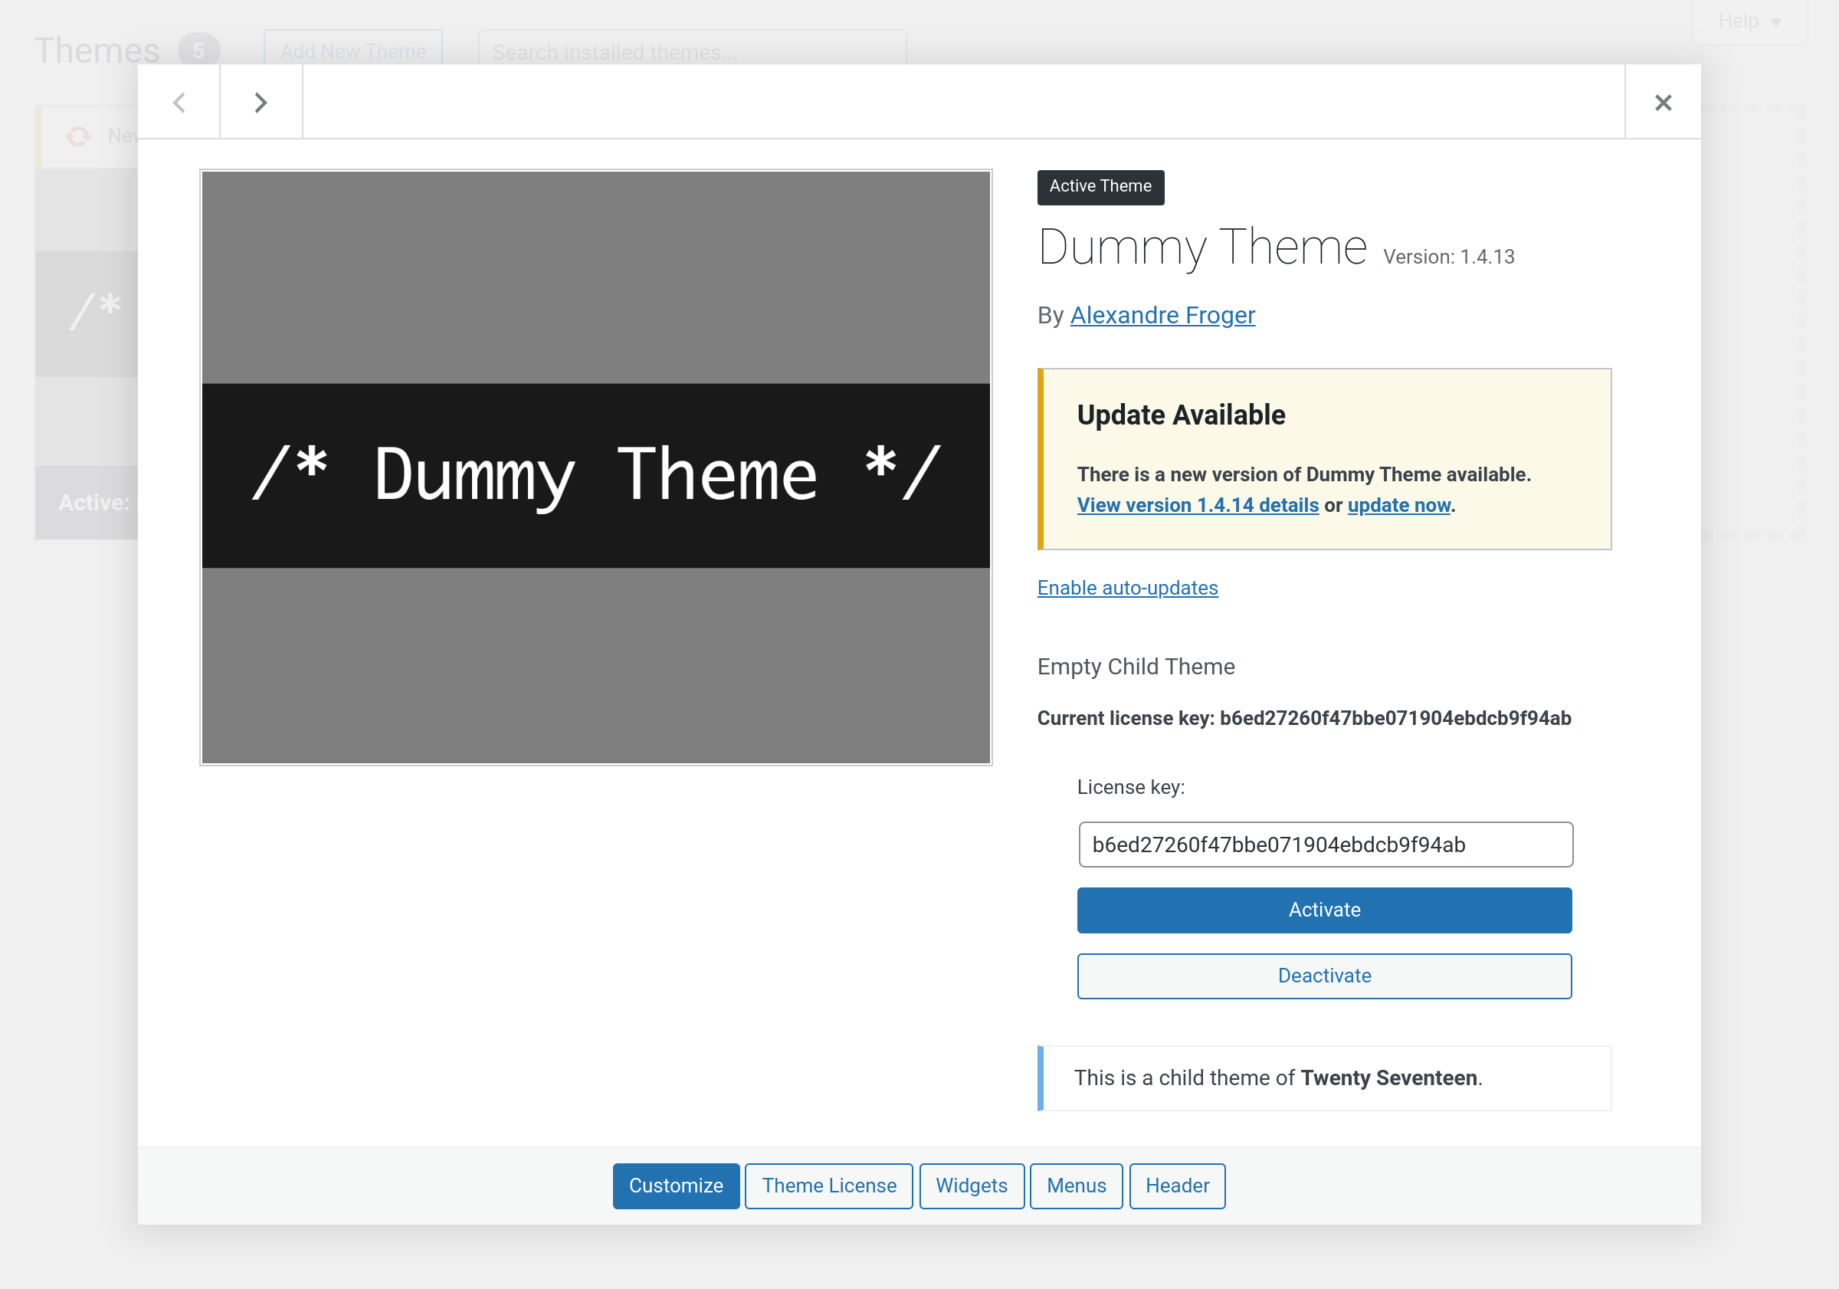Deactivate the current license key
Screen dimensions: 1839x1289
coord(1323,976)
